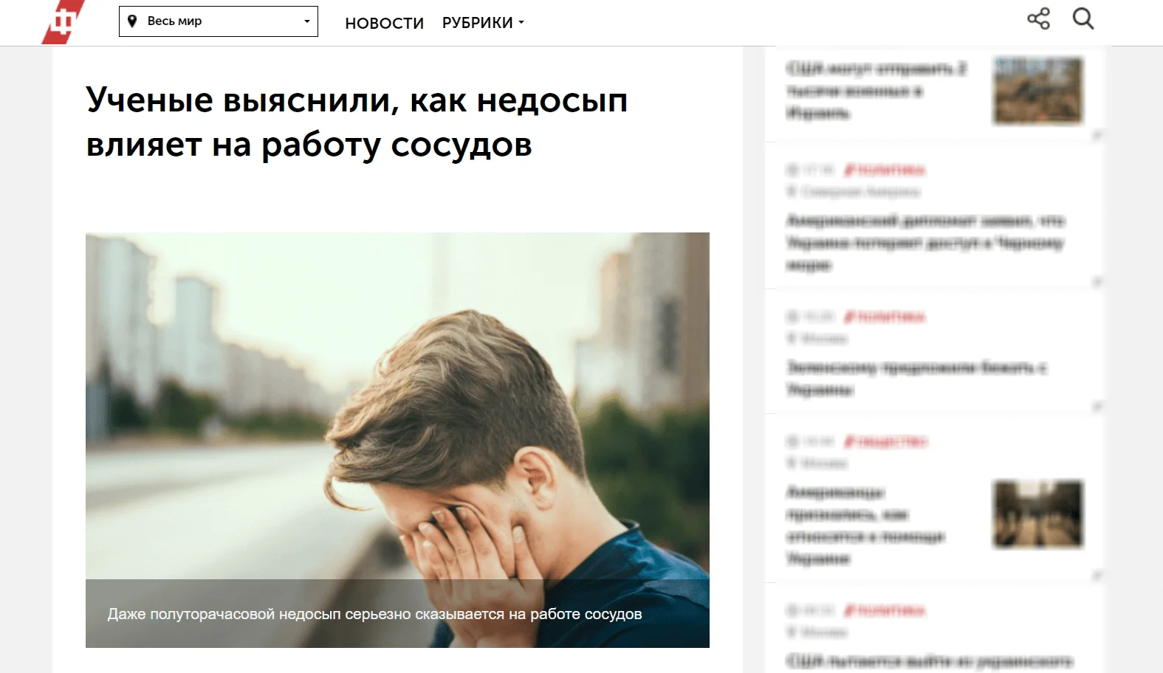This screenshot has height=673, width=1163.
Task: Click the corner arrow icon of second news card
Action: click(1097, 282)
